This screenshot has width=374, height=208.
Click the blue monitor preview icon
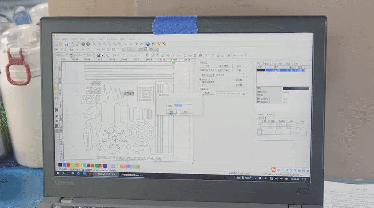pos(148,44)
